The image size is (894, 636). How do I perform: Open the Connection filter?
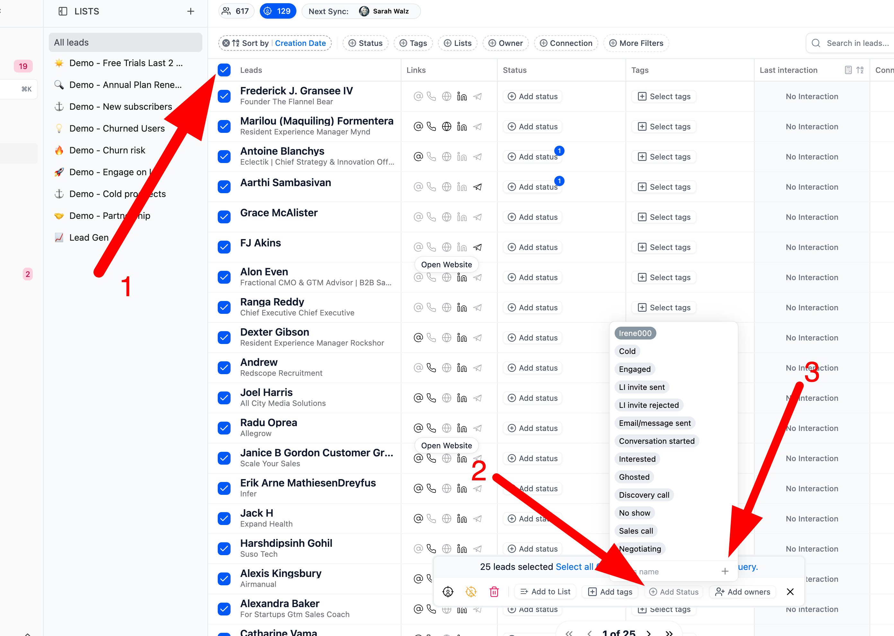pos(566,43)
